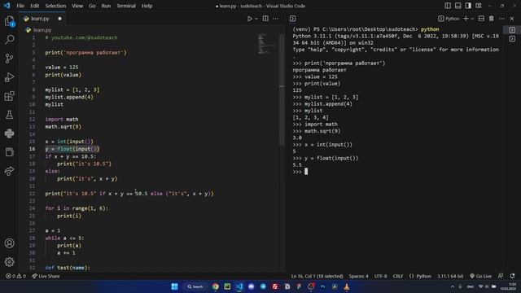Open the Search view in activity bar
Image resolution: width=521 pixels, height=293 pixels.
[9, 40]
